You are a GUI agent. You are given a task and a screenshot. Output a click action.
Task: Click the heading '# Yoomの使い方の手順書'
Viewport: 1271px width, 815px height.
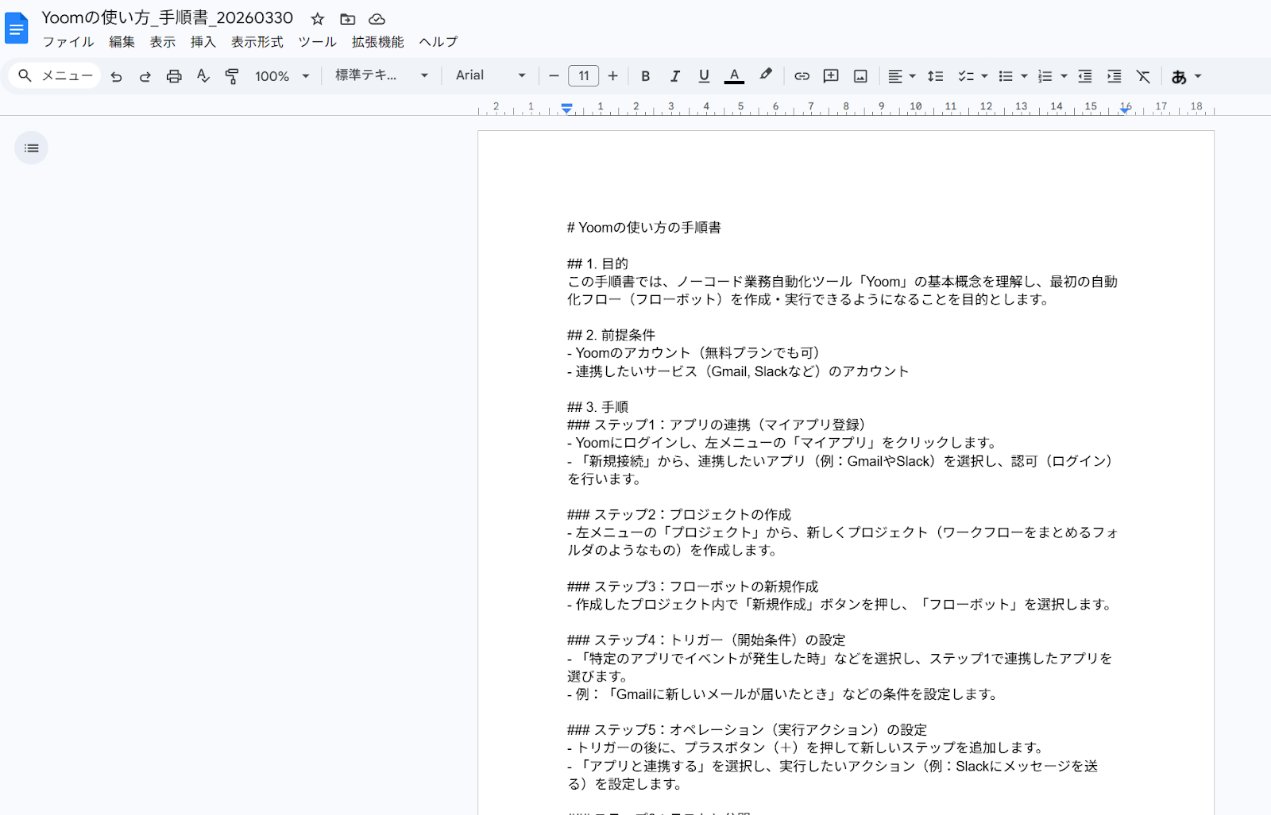coord(644,228)
